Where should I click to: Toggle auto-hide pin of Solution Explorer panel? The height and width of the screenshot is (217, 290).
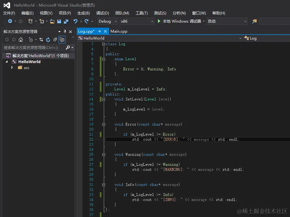65,31
